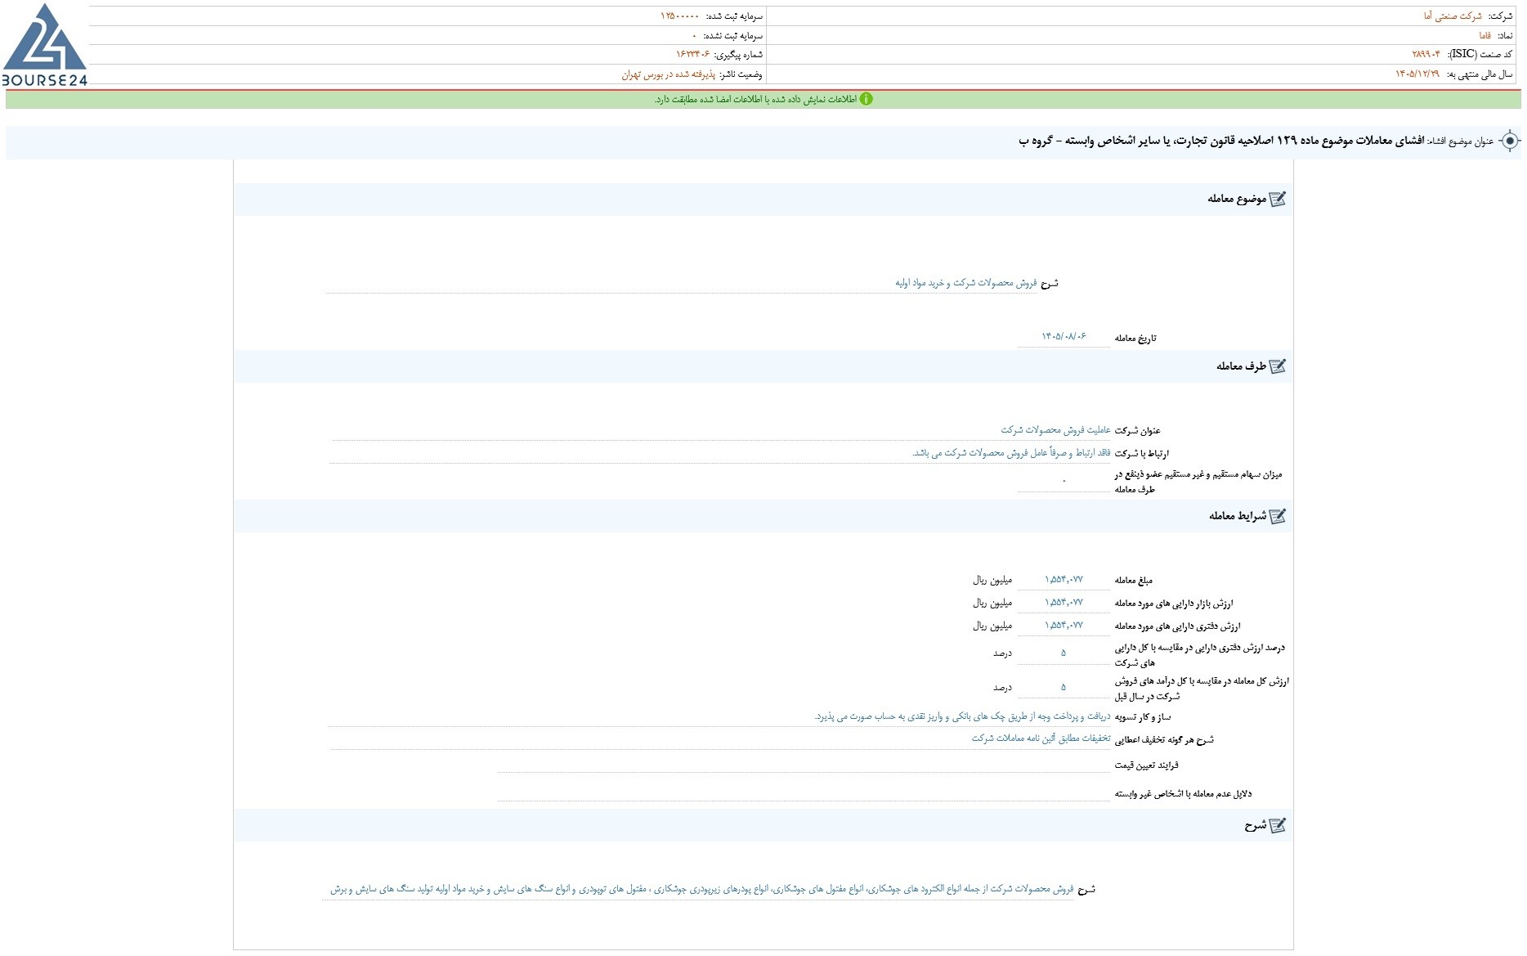This screenshot has height=956, width=1527.
Task: Click the green banner message text
Action: click(x=755, y=99)
